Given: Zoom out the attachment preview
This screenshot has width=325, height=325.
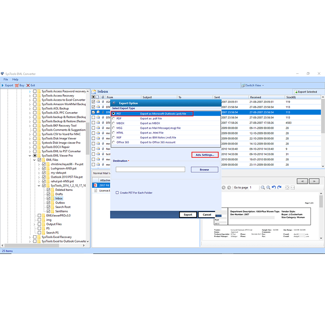Looking at the screenshot, I should coord(262,188).
